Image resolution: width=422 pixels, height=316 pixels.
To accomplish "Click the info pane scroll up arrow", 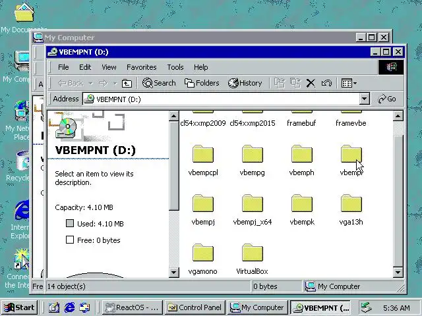I will point(173,117).
